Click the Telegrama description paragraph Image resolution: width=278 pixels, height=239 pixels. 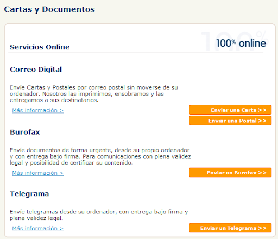99,215
